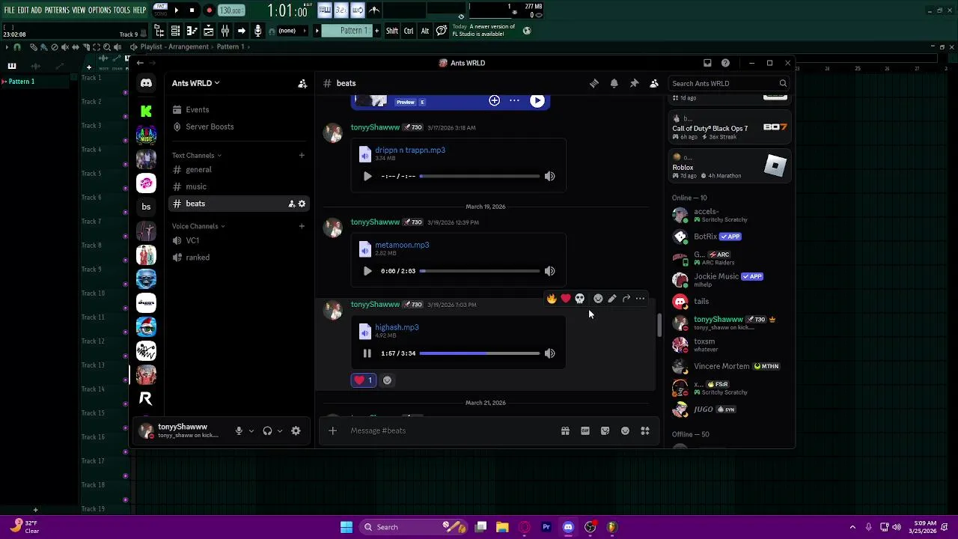
Task: Forward the message using arrow icon
Action: click(626, 299)
